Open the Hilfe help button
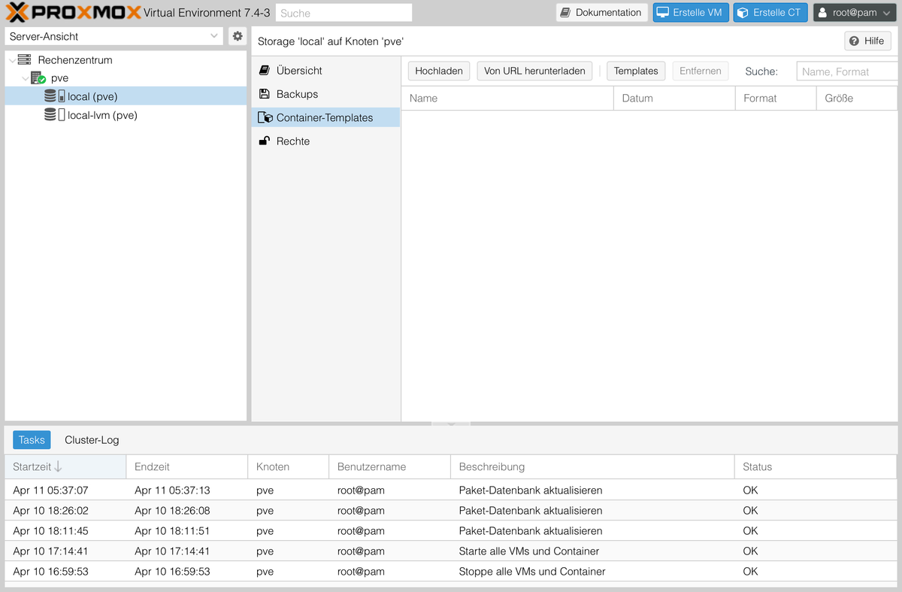902x592 pixels. [867, 41]
